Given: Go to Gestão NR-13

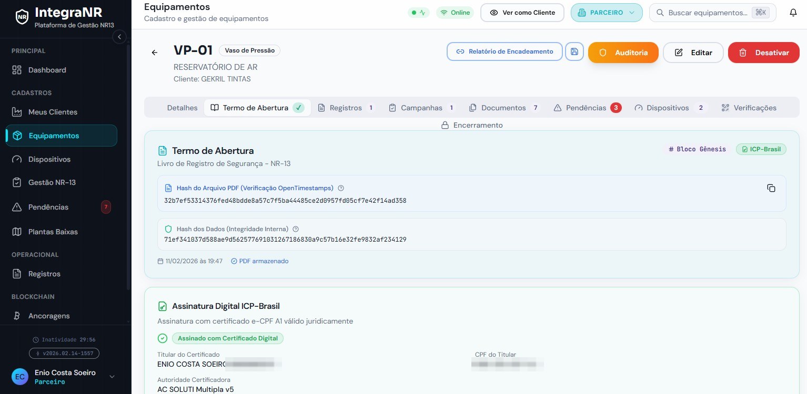Looking at the screenshot, I should 62,182.
